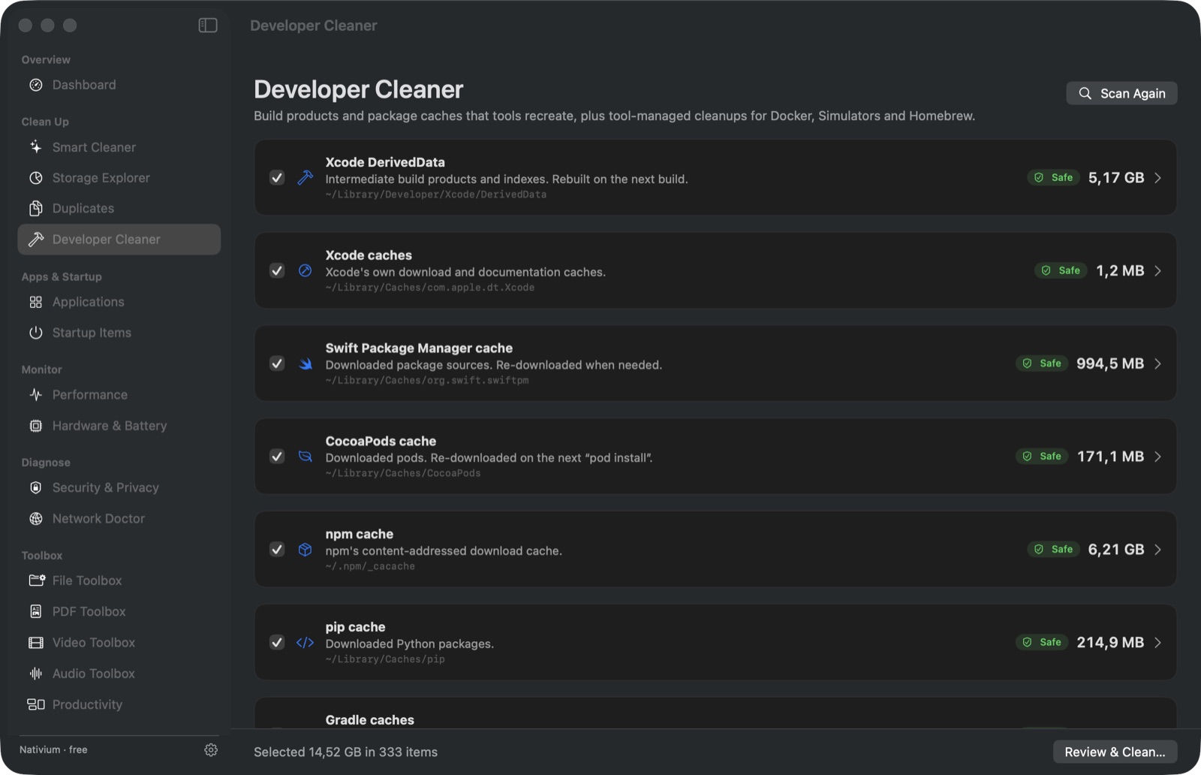Click the Swift Package Manager bird icon
The height and width of the screenshot is (775, 1201).
coord(305,363)
